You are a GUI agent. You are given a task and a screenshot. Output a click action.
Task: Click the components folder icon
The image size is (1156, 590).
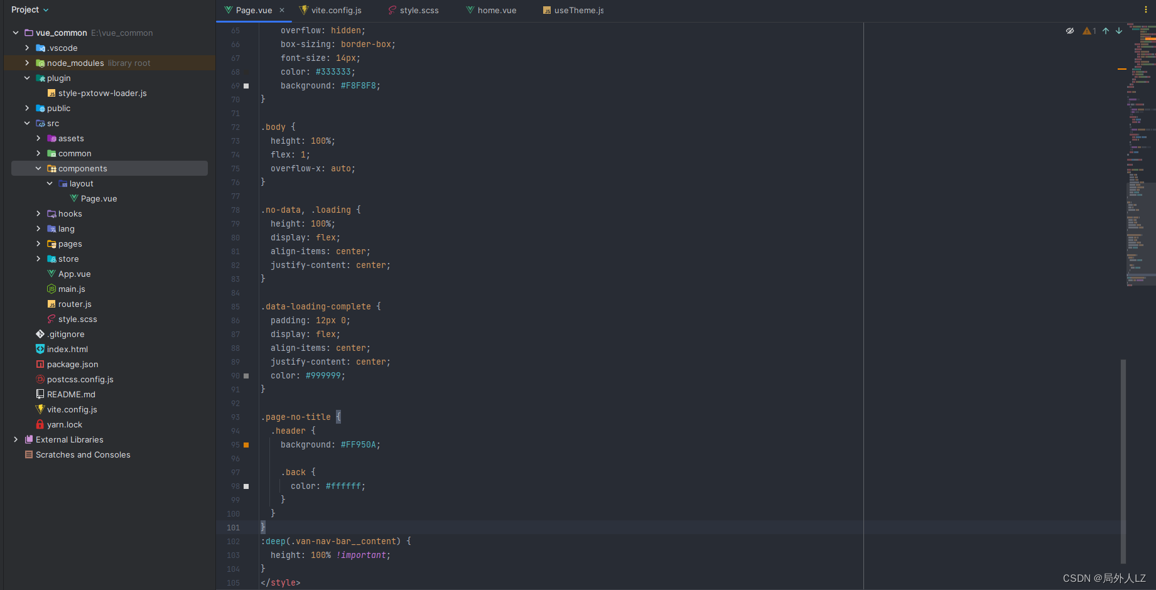pyautogui.click(x=51, y=168)
